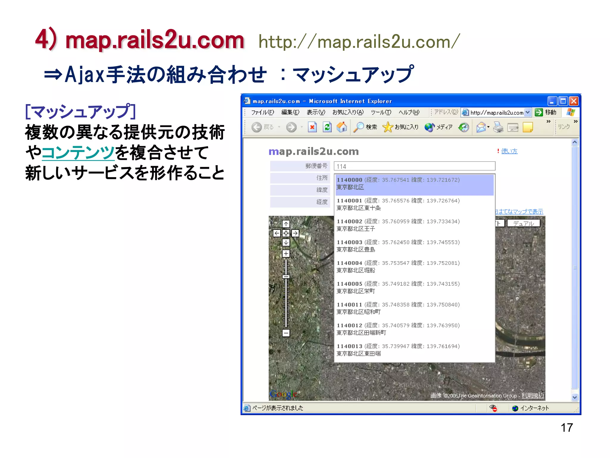The height and width of the screenshot is (458, 610).
Task: Click the Refresh page icon
Action: 327,127
